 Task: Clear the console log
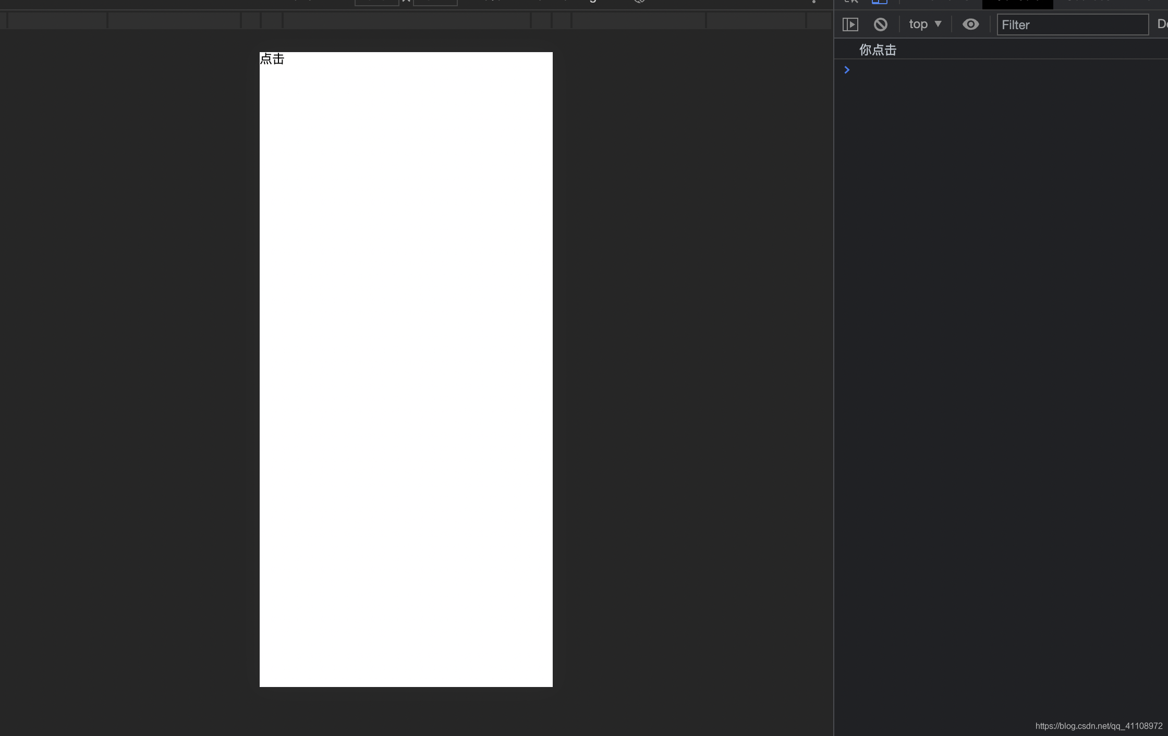point(881,24)
